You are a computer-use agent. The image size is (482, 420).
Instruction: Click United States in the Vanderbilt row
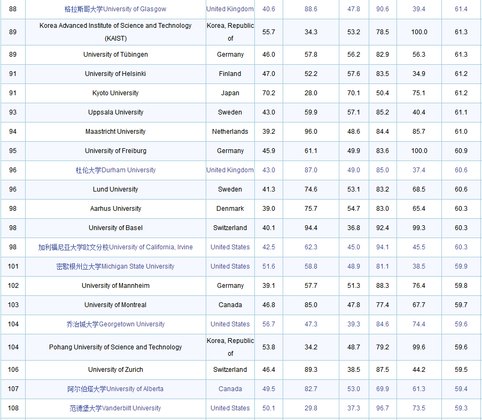point(230,408)
